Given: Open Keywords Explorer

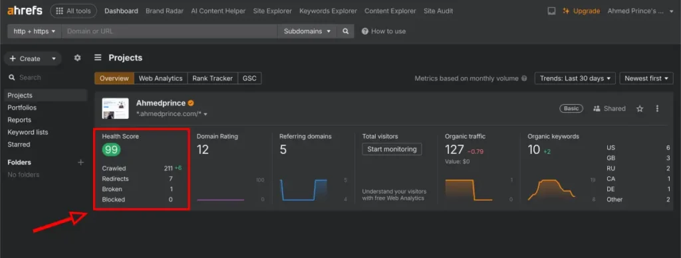Looking at the screenshot, I should tap(328, 11).
